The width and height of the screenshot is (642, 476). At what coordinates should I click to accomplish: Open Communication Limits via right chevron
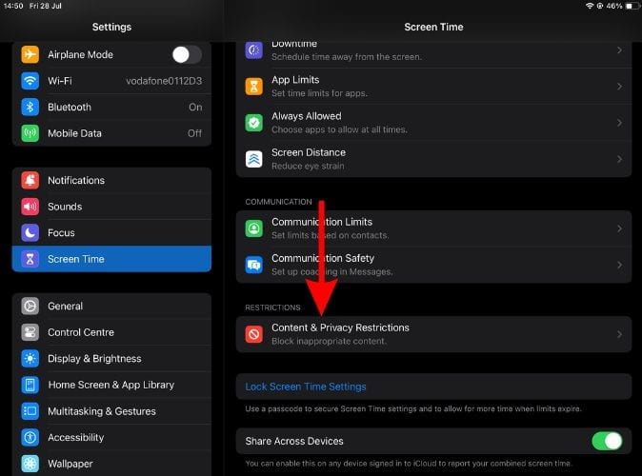click(619, 228)
